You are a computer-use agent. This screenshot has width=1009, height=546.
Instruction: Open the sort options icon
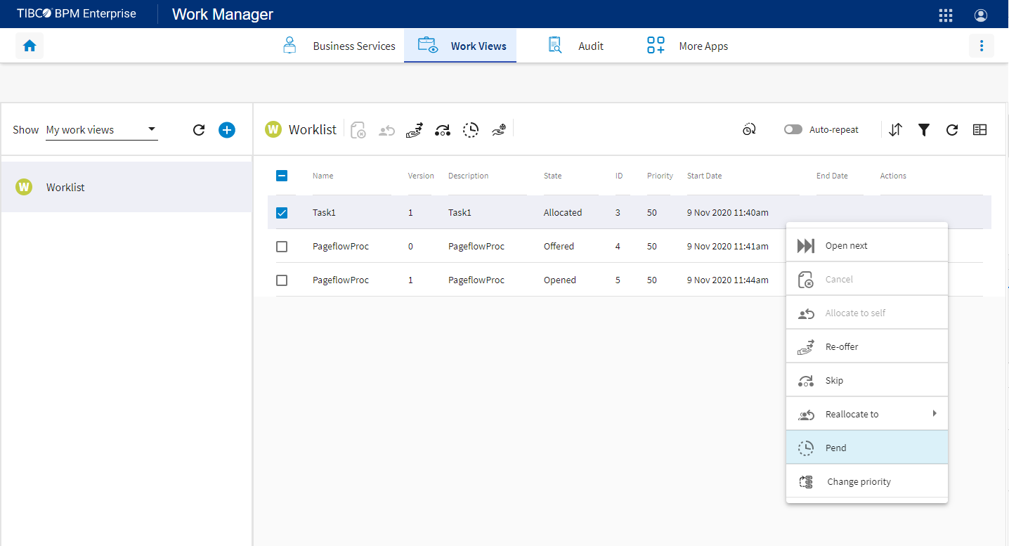(x=895, y=130)
